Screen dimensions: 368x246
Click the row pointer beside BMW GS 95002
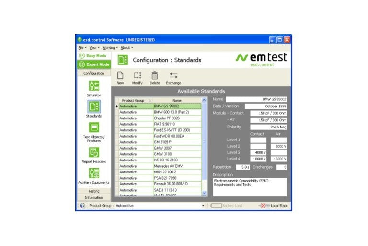point(117,106)
